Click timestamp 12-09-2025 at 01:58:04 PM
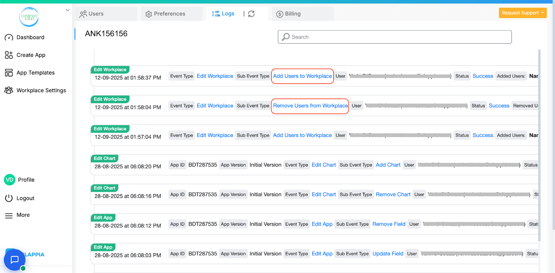The height and width of the screenshot is (273, 555). point(128,107)
